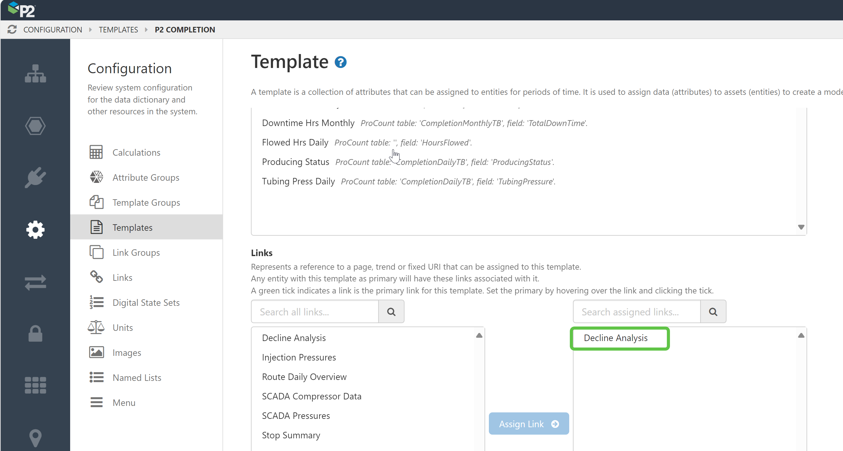
Task: Click the search assigned links magnifier button
Action: [x=713, y=312]
